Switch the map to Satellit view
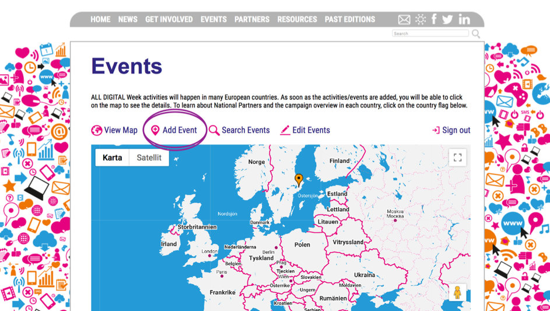The image size is (550, 311). [x=149, y=158]
